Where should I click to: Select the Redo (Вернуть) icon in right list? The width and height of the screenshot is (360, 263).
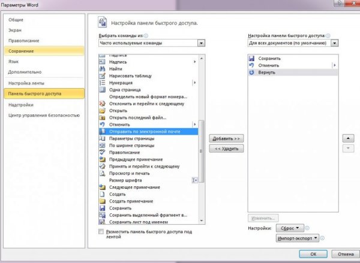click(x=251, y=72)
